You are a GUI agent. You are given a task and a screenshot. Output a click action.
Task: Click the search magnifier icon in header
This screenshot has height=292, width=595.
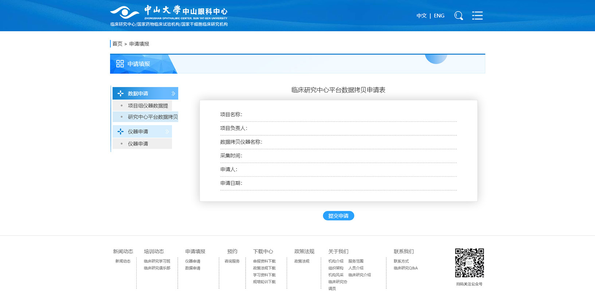(x=458, y=16)
